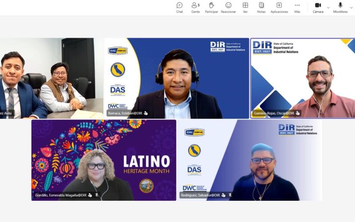Image resolution: width=355 pixels, height=222 pixels.
Task: Click the name label Gamino-Rojas, Oscar@DIR
Action: [x=274, y=113]
